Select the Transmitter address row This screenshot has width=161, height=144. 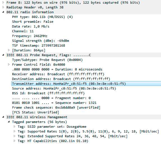tap(86, 84)
